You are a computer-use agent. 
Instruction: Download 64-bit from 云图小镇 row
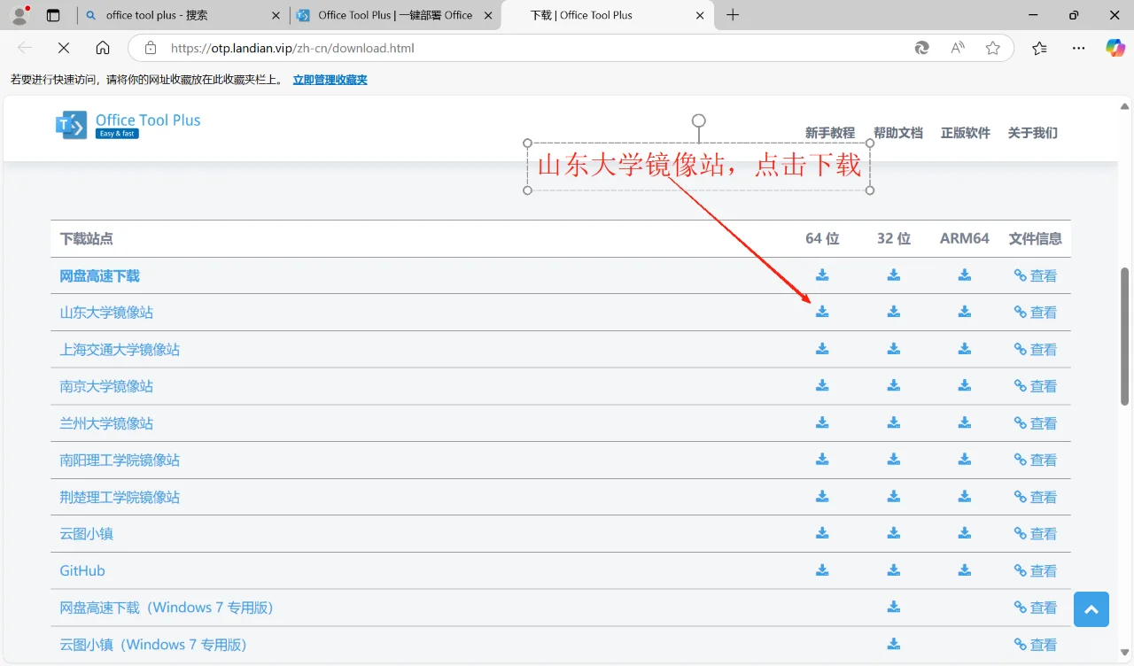tap(822, 533)
